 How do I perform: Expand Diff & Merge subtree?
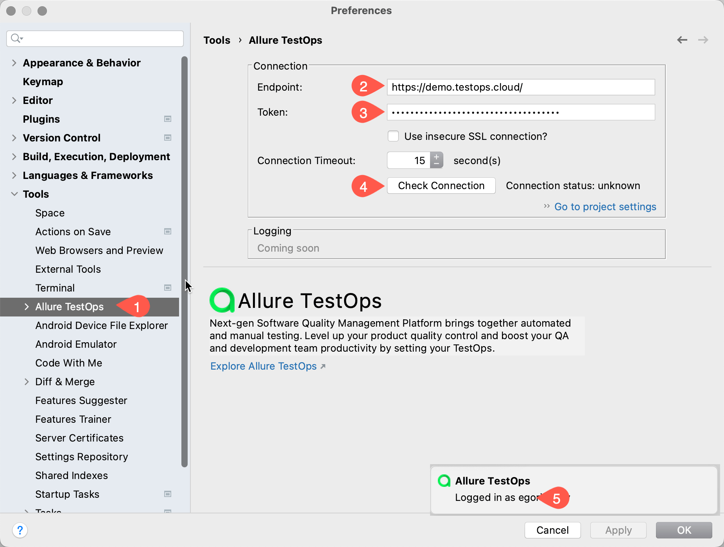tap(27, 381)
